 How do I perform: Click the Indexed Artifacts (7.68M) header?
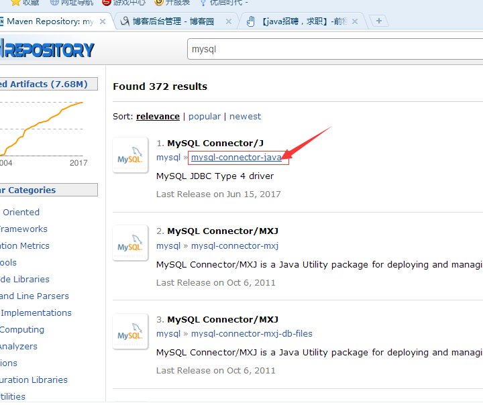49,84
